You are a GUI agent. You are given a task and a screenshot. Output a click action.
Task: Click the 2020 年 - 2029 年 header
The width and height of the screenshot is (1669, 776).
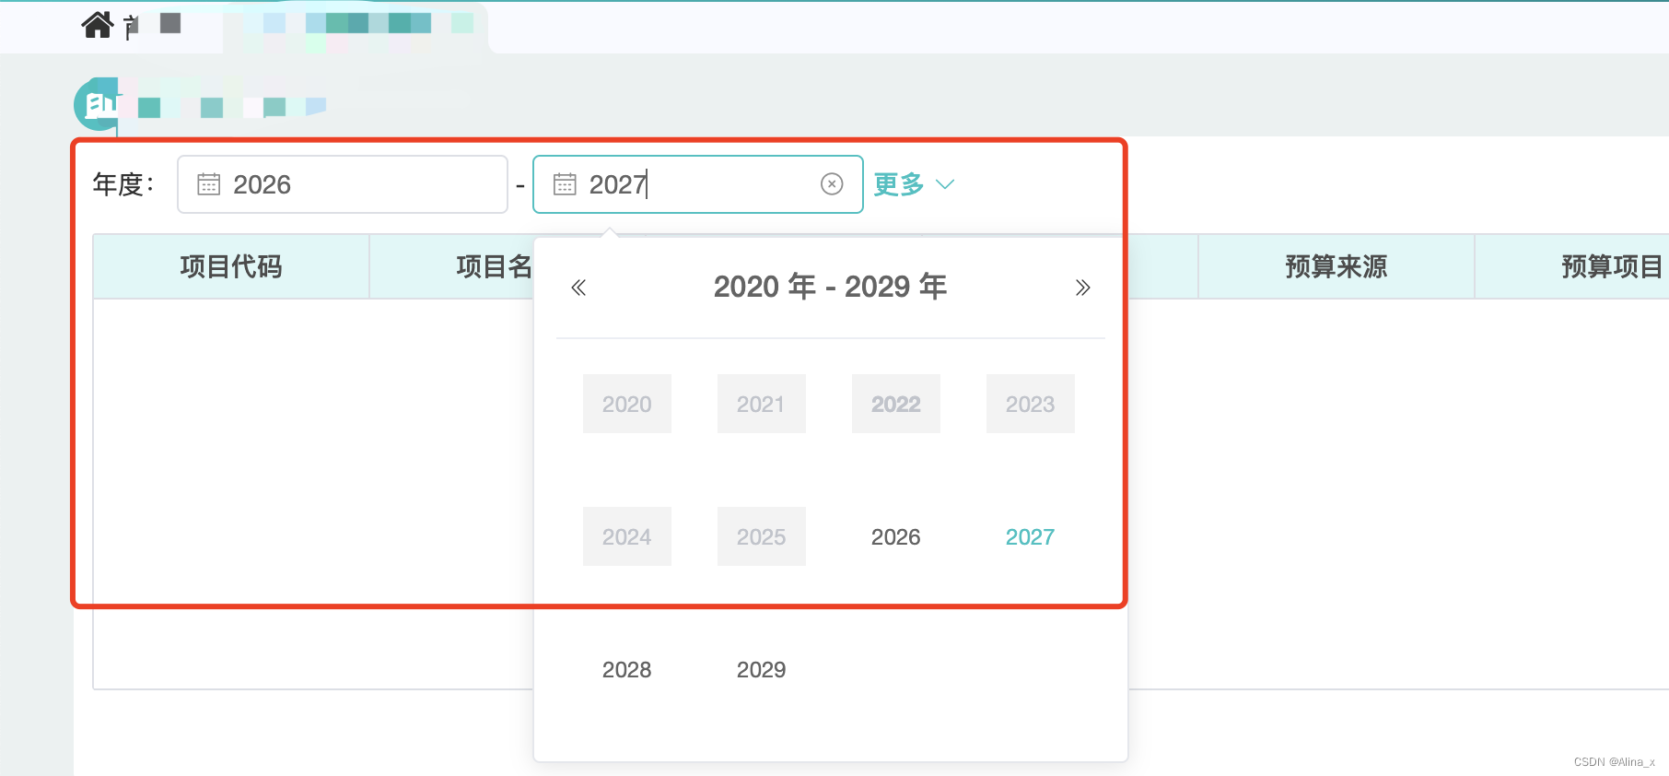[830, 287]
